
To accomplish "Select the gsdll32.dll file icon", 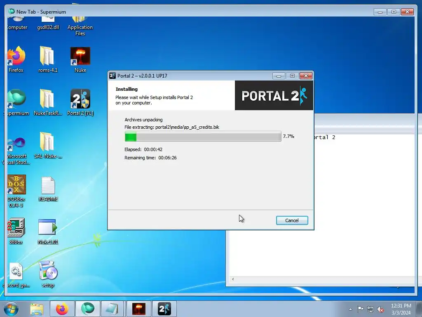I will (x=48, y=24).
